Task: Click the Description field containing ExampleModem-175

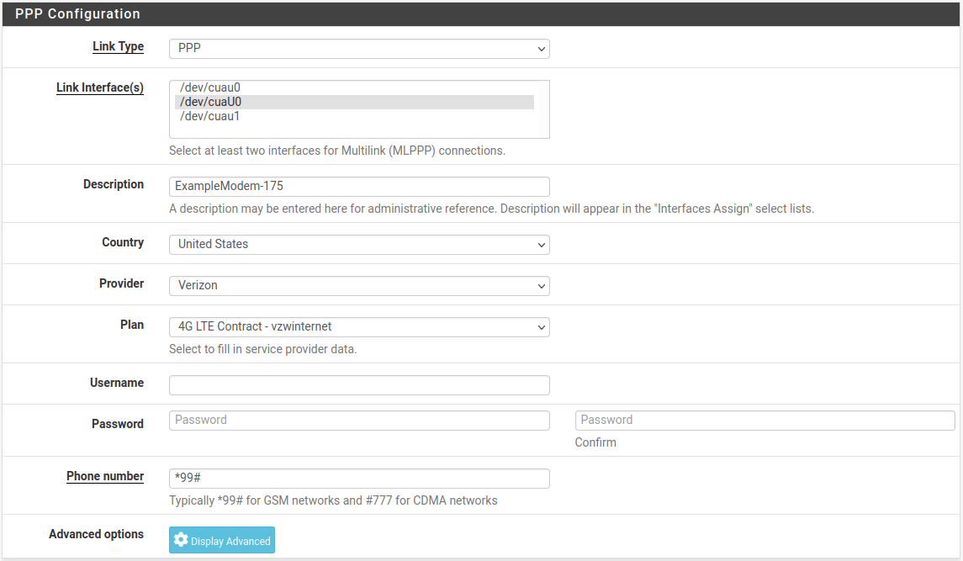Action: point(359,186)
